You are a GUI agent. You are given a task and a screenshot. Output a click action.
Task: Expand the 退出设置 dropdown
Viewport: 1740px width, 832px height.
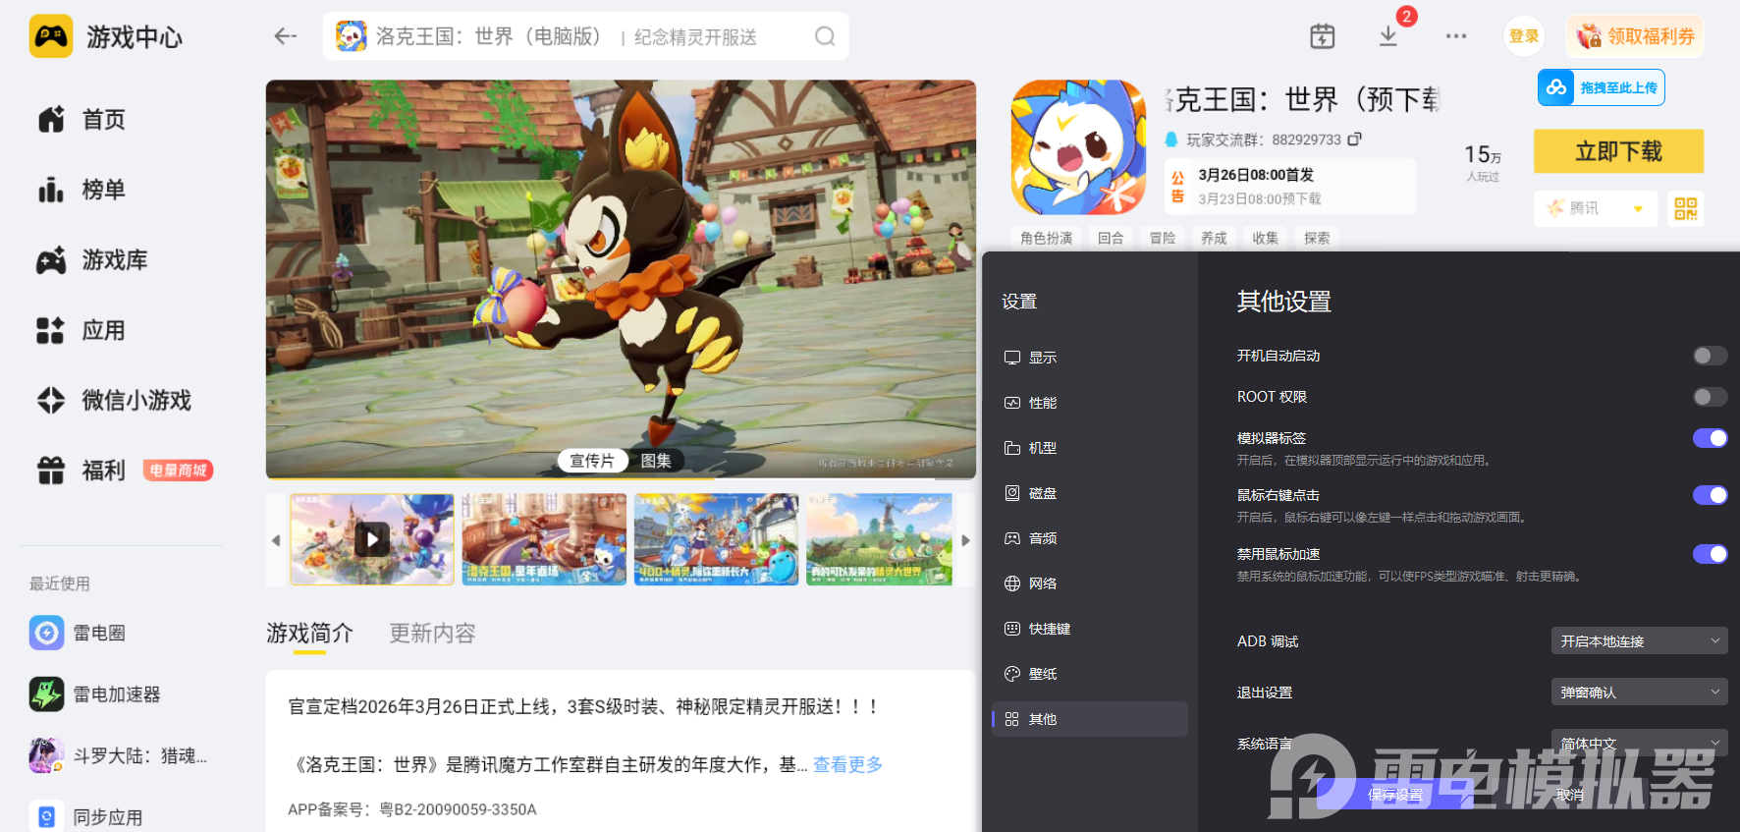(x=1639, y=692)
